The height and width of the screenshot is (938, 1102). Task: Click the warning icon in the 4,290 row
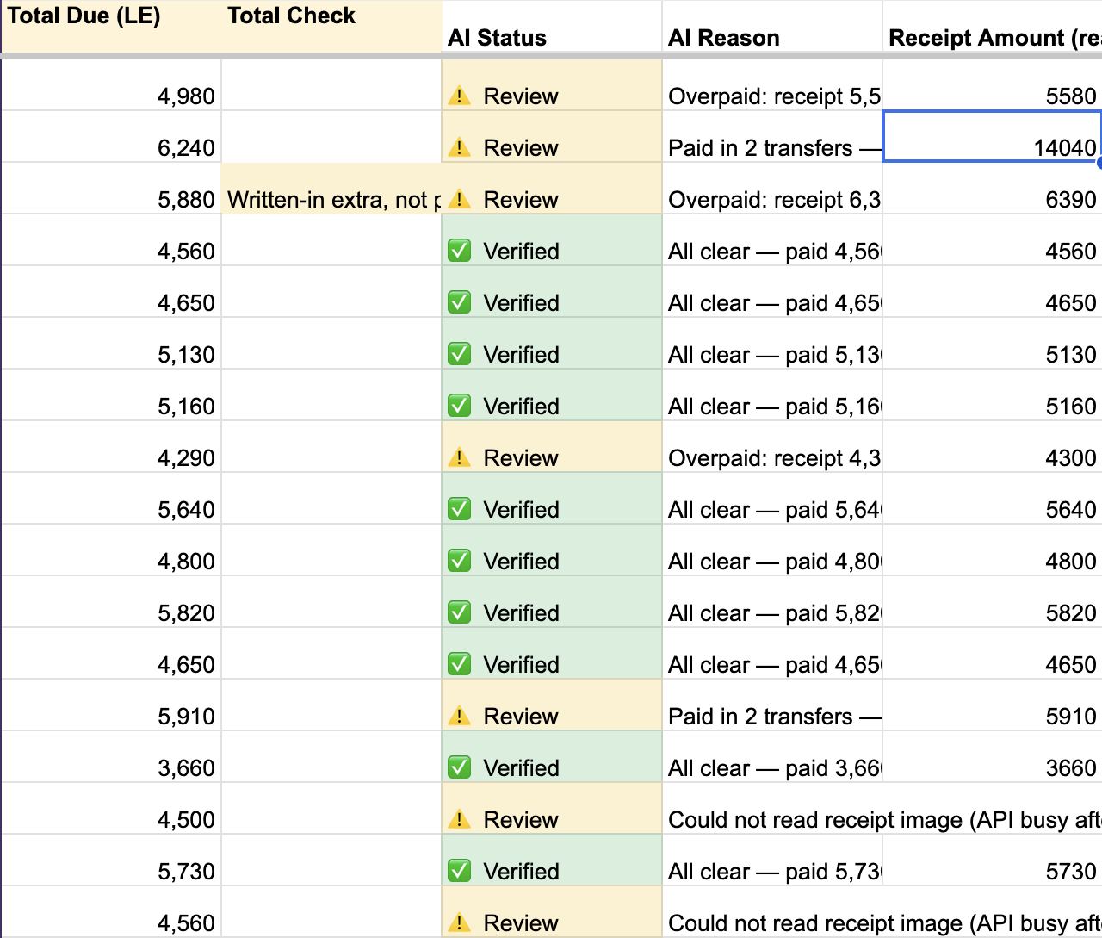[460, 457]
